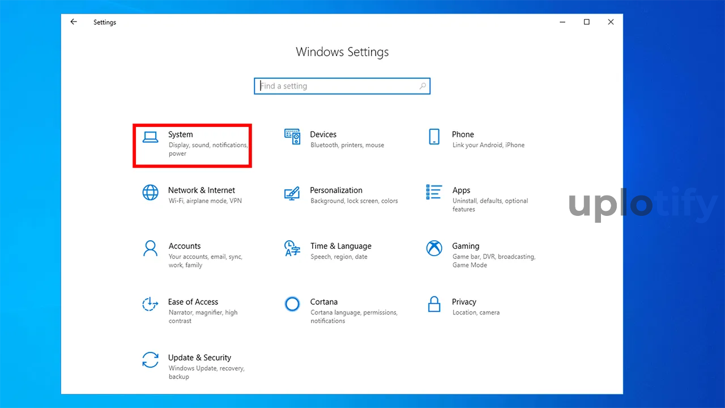The height and width of the screenshot is (408, 725).
Task: Click the Time & Language icon
Action: [292, 248]
